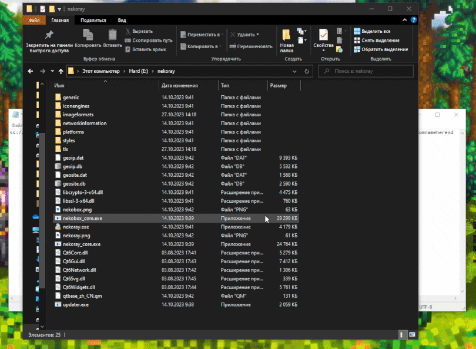Screen dimensions: 476x349
Task: Click Hard (E:) in address path
Action: 139,71
